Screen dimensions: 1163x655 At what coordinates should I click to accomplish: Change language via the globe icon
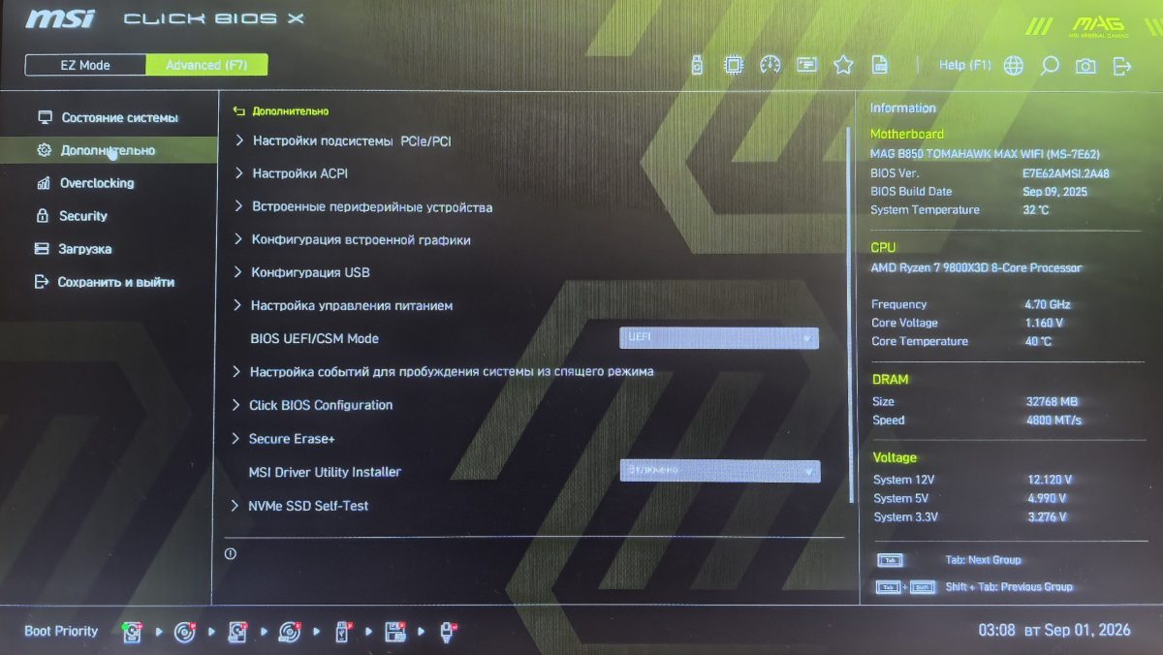pos(1013,65)
